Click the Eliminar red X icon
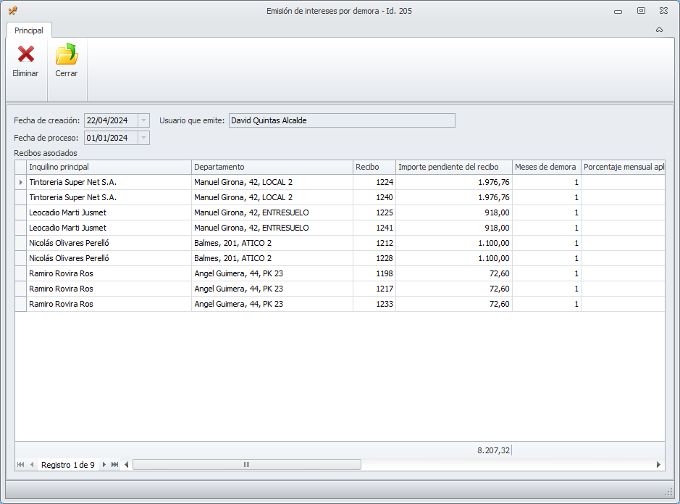Image resolution: width=680 pixels, height=504 pixels. (x=25, y=54)
